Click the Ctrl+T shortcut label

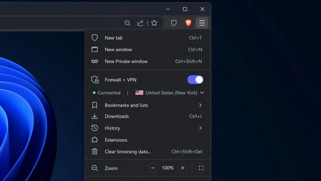click(196, 38)
